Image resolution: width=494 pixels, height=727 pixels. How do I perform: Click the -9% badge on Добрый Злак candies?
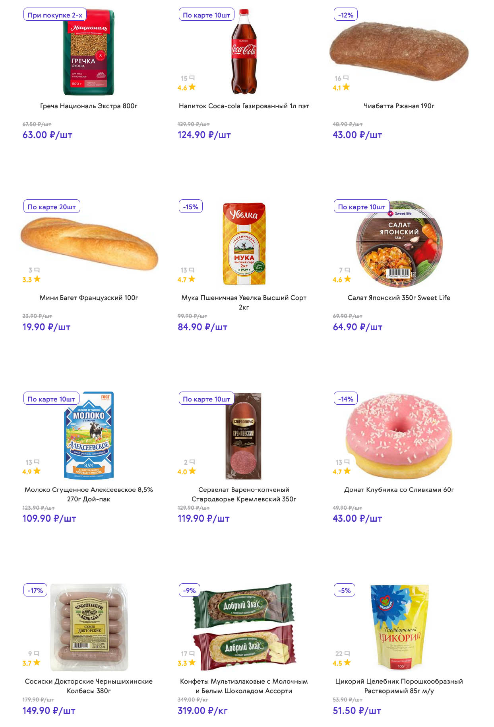pyautogui.click(x=190, y=591)
